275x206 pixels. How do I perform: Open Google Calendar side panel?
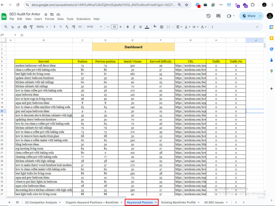271,27
